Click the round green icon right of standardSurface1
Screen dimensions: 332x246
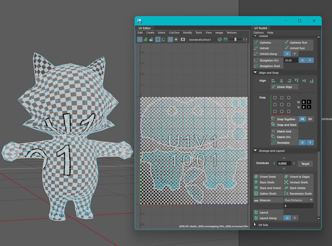click(220, 40)
